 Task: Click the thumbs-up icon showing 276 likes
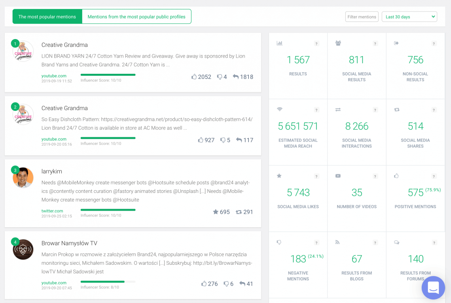204,284
